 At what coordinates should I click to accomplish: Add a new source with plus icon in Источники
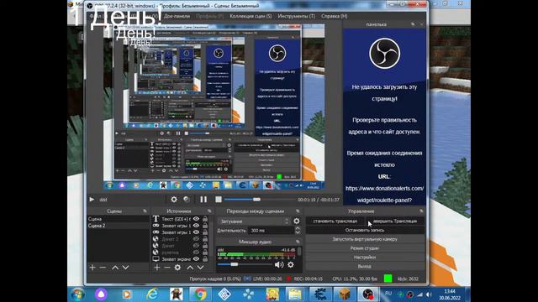(157, 268)
